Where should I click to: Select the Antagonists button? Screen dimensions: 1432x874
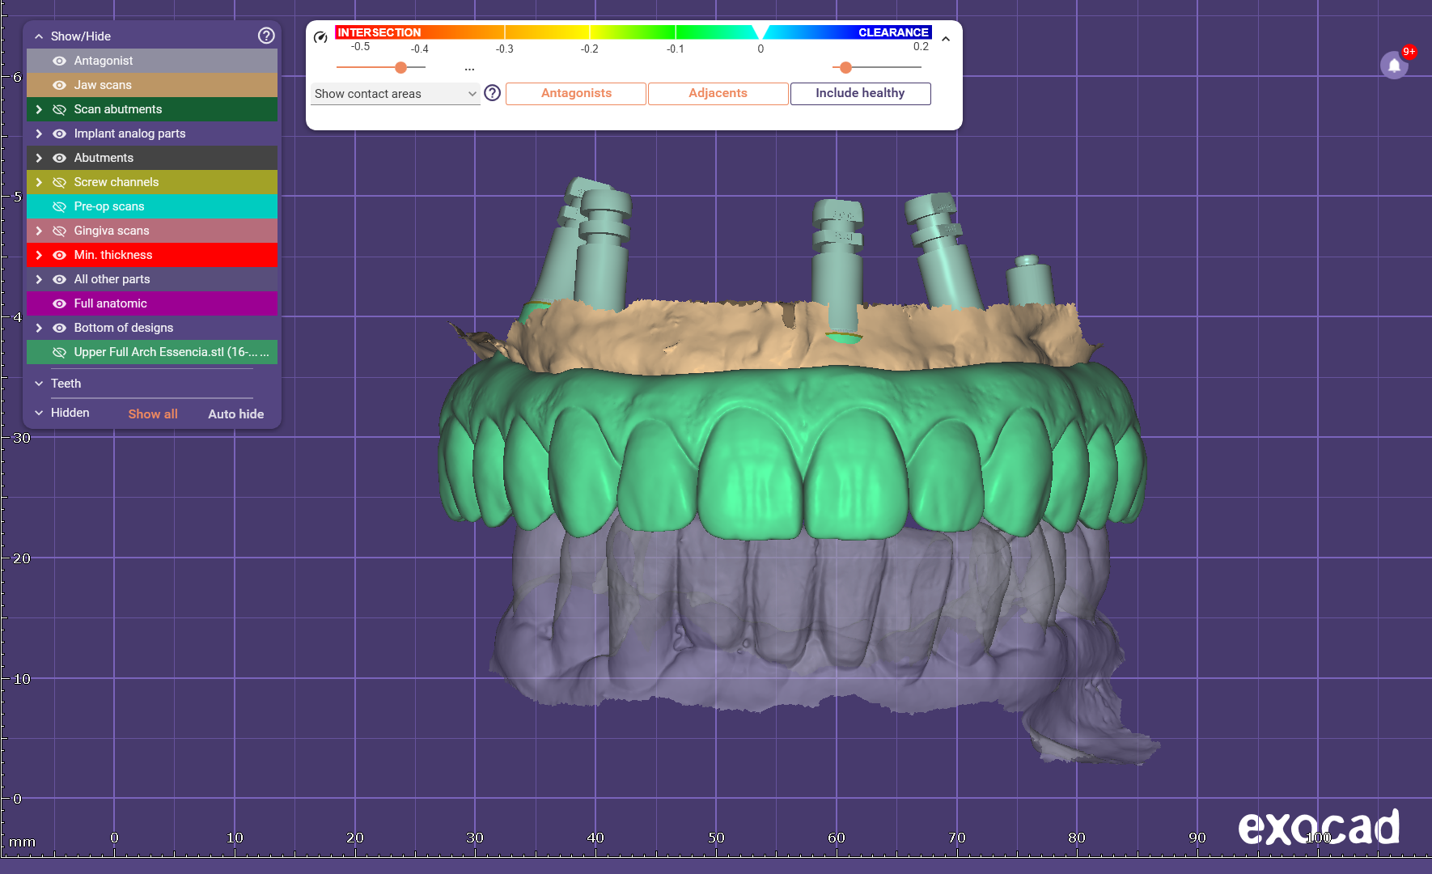[576, 93]
